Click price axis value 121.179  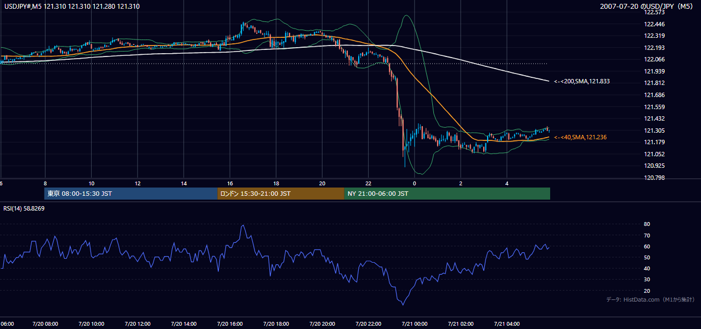[655, 142]
